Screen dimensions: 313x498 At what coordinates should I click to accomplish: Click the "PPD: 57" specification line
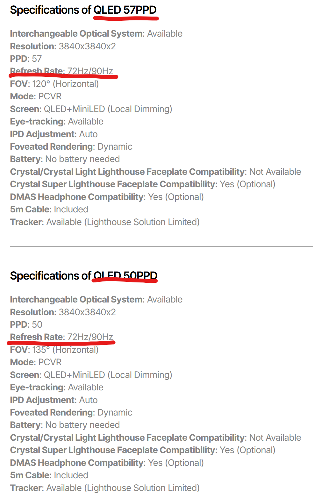point(26,59)
